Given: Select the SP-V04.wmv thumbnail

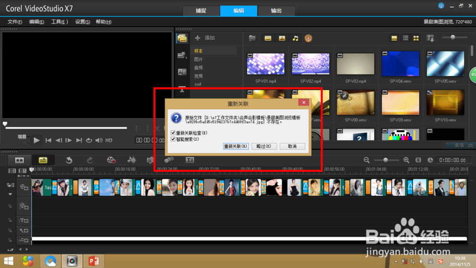Looking at the screenshot, I should point(400,64).
